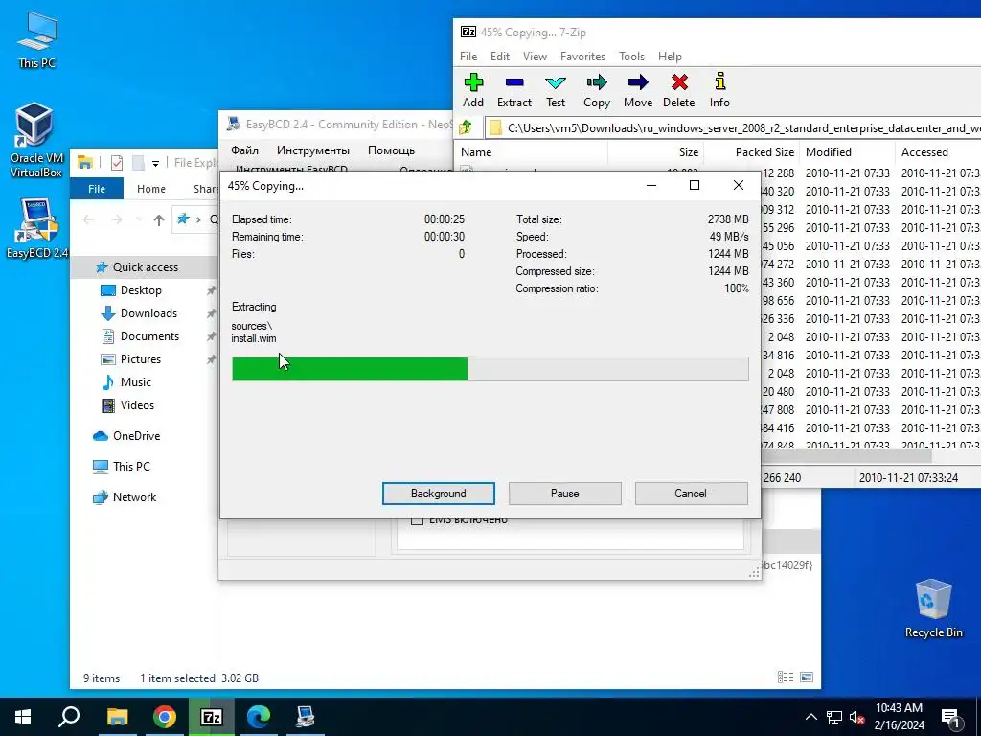The image size is (981, 736).
Task: Open Help menu in 7-Zip
Action: [x=670, y=57]
